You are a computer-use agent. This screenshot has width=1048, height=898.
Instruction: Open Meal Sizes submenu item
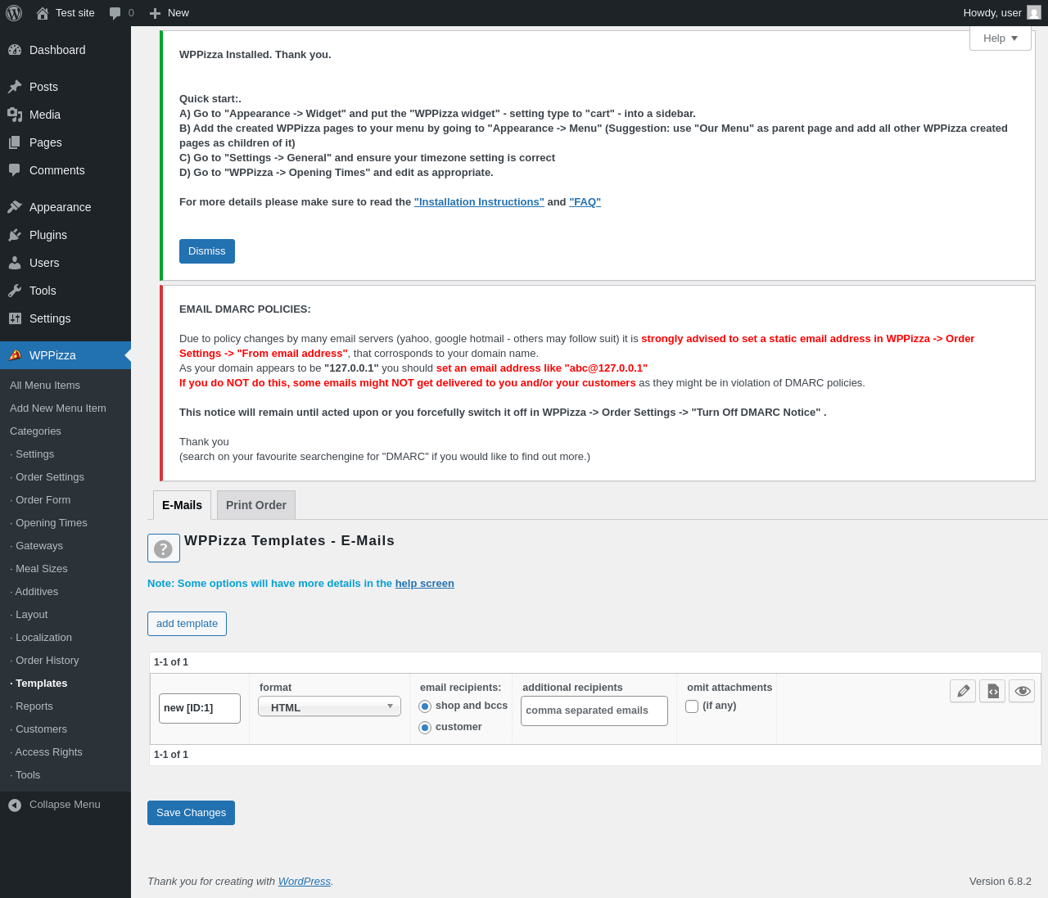click(39, 569)
